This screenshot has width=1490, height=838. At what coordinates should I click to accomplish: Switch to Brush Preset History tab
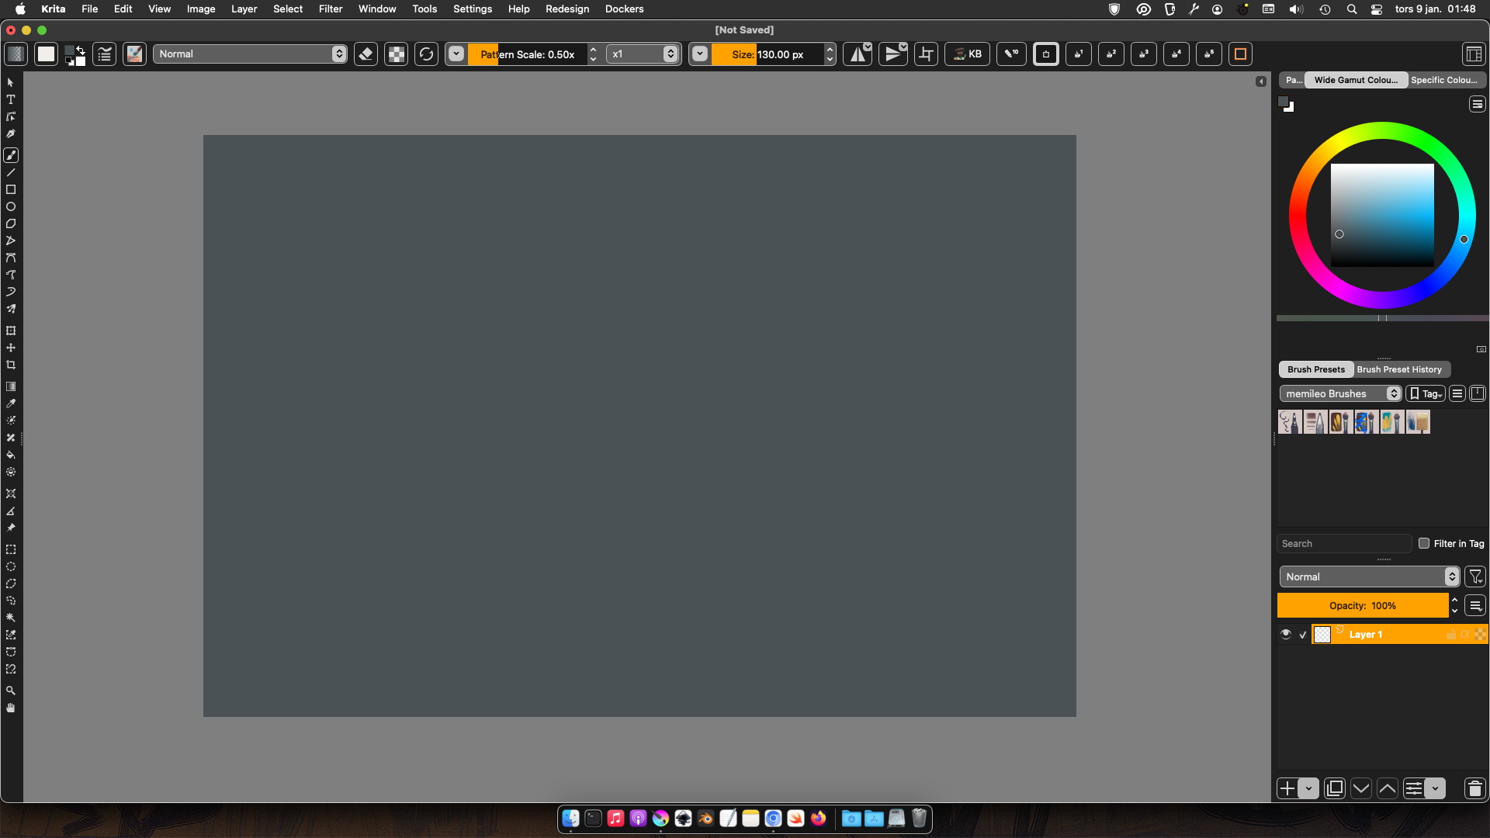tap(1399, 369)
